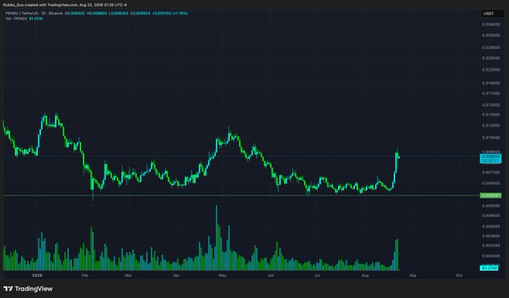Click the TradingView logo at bottom left
Image resolution: width=509 pixels, height=298 pixels.
click(x=28, y=288)
